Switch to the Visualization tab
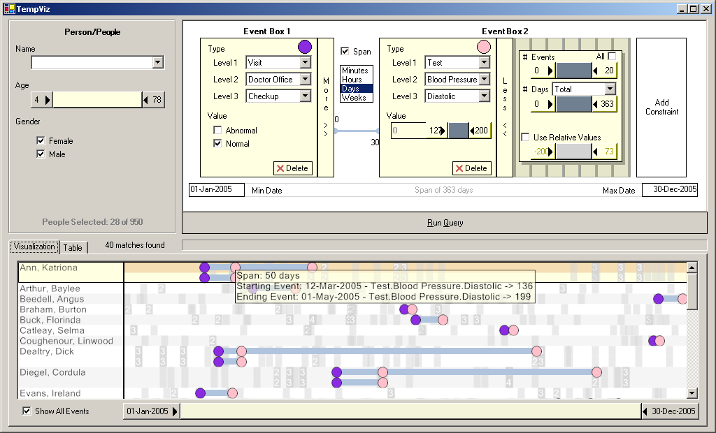Viewport: 716px width, 433px height. click(34, 247)
